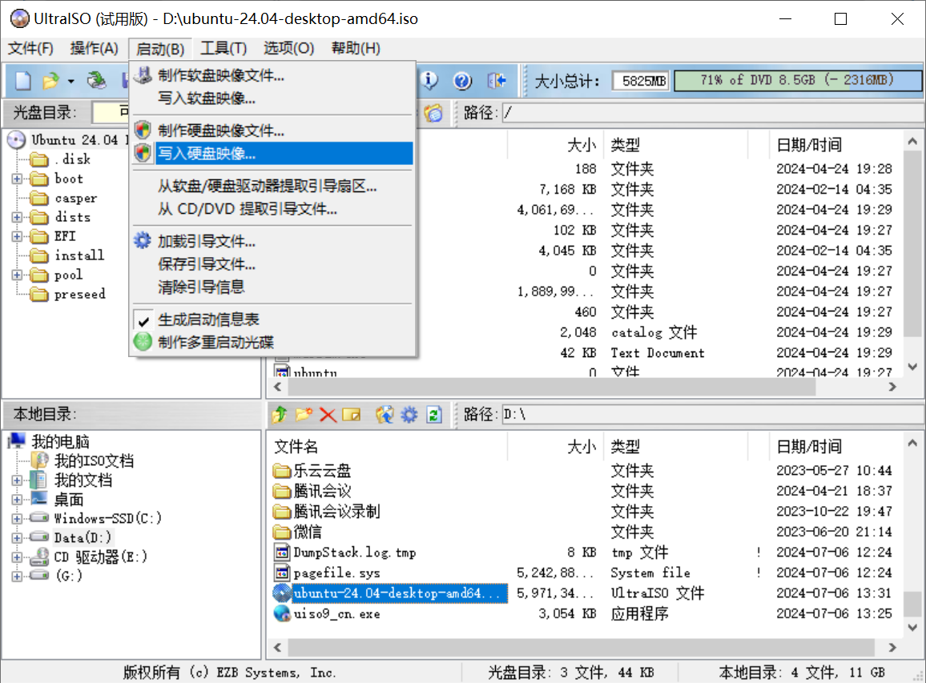Click the upper list 类型 column header
This screenshot has height=683, width=926.
[x=676, y=145]
